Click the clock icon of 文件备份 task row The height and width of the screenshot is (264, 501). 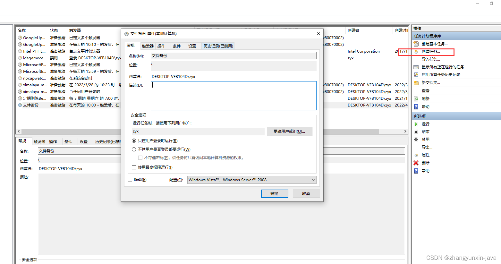(x=20, y=105)
